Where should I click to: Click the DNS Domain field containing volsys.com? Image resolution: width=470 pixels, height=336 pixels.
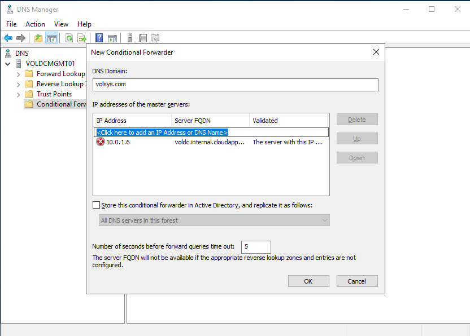click(235, 85)
